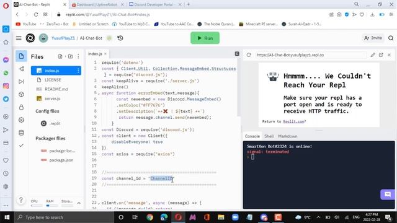Refresh the webview preview

(x=249, y=55)
